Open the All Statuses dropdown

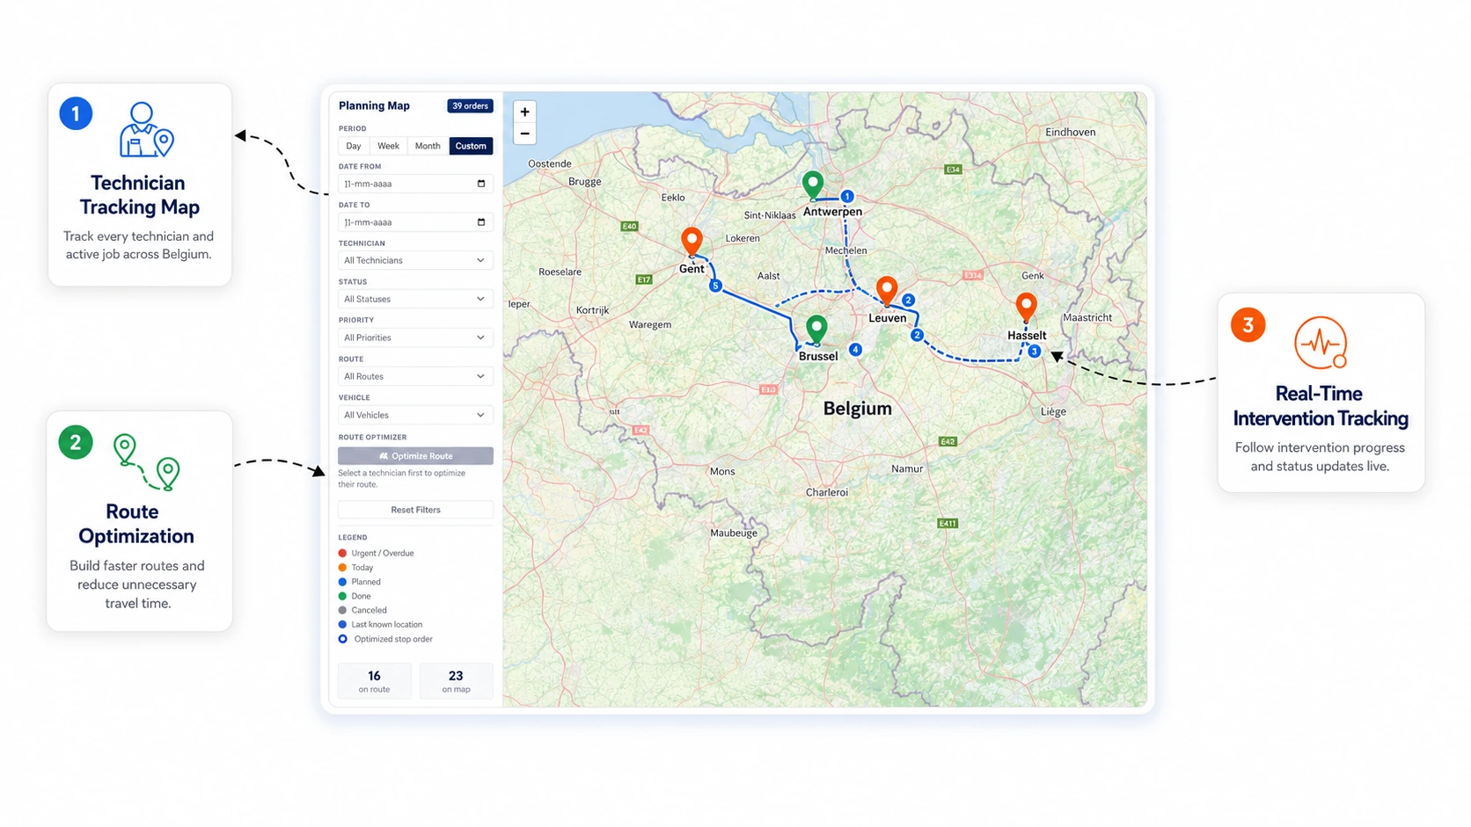point(415,299)
